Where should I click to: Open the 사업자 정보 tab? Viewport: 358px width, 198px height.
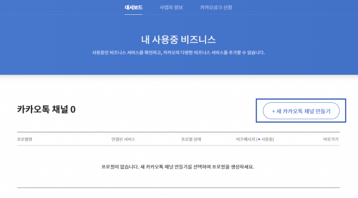(171, 8)
